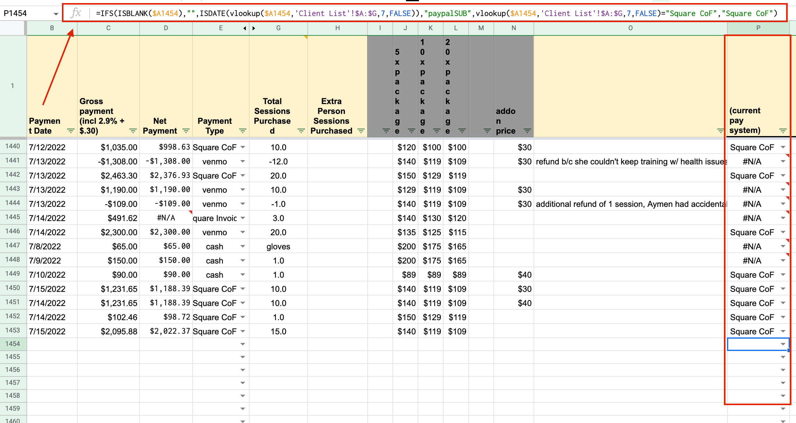Open filter icon on Payment Type header
Screen dimensions: 796x423
242,131
